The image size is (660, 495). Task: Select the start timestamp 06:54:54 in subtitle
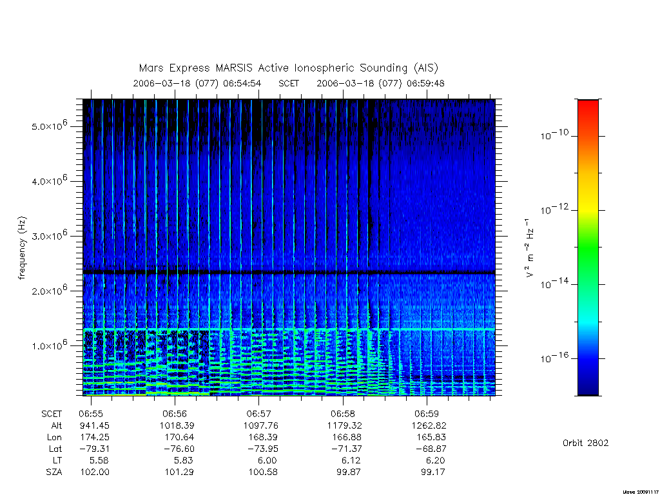tap(242, 83)
